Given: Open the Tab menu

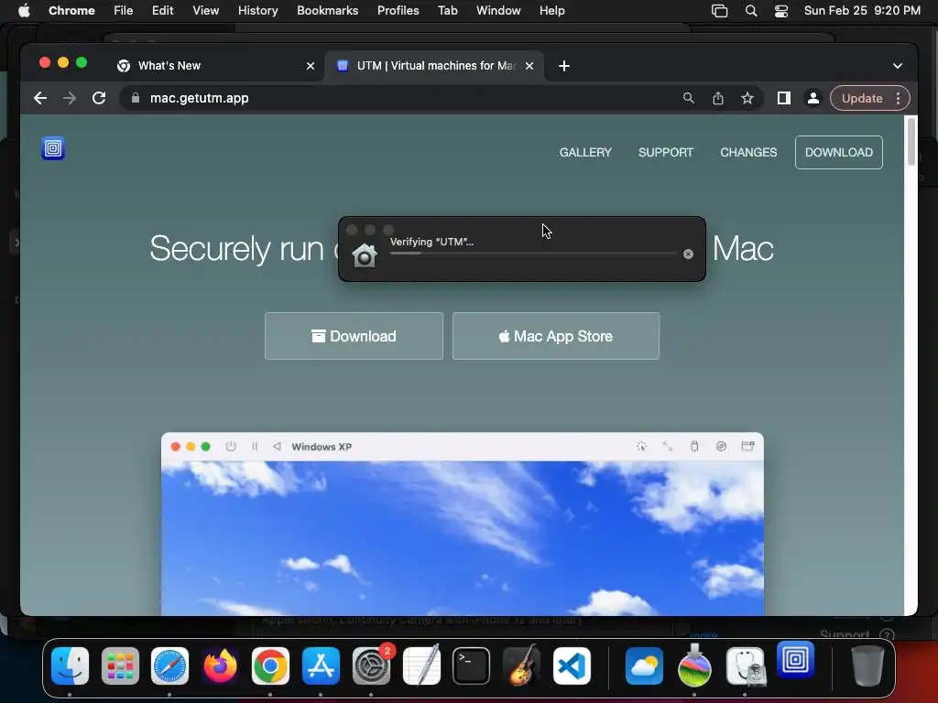Looking at the screenshot, I should click(447, 11).
